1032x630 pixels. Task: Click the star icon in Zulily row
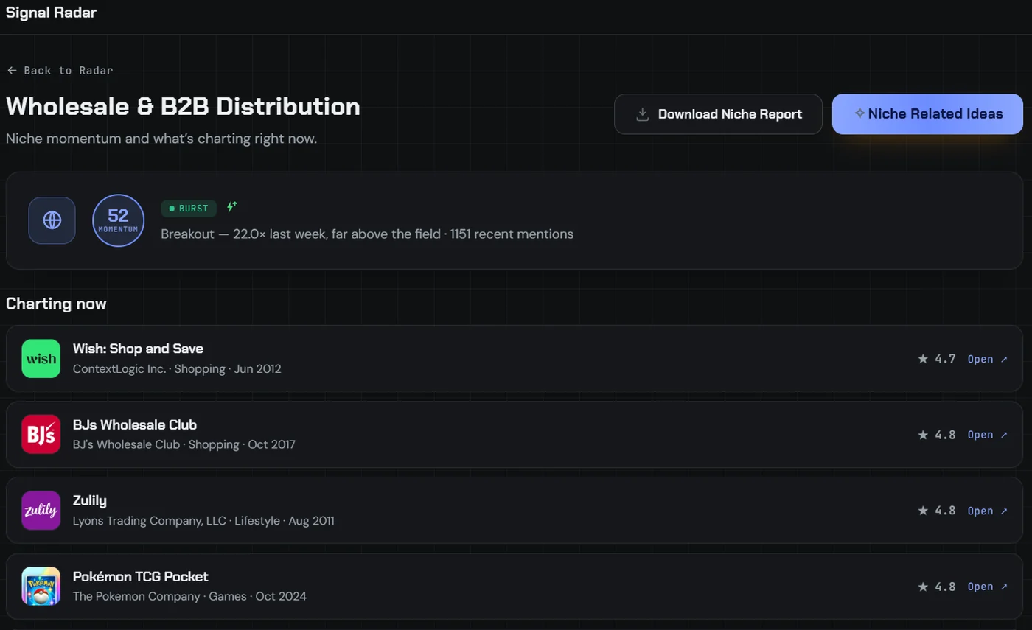coord(923,511)
